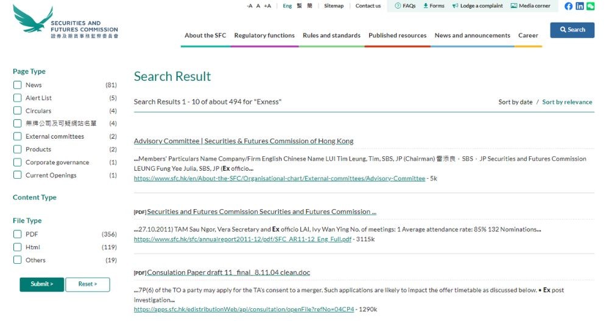Open the Regulatory functions menu
Viewport: 609px width, 327px height.
tap(264, 35)
